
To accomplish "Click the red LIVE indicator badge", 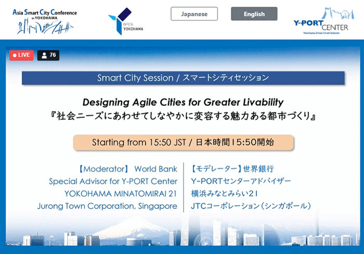I will click(22, 55).
